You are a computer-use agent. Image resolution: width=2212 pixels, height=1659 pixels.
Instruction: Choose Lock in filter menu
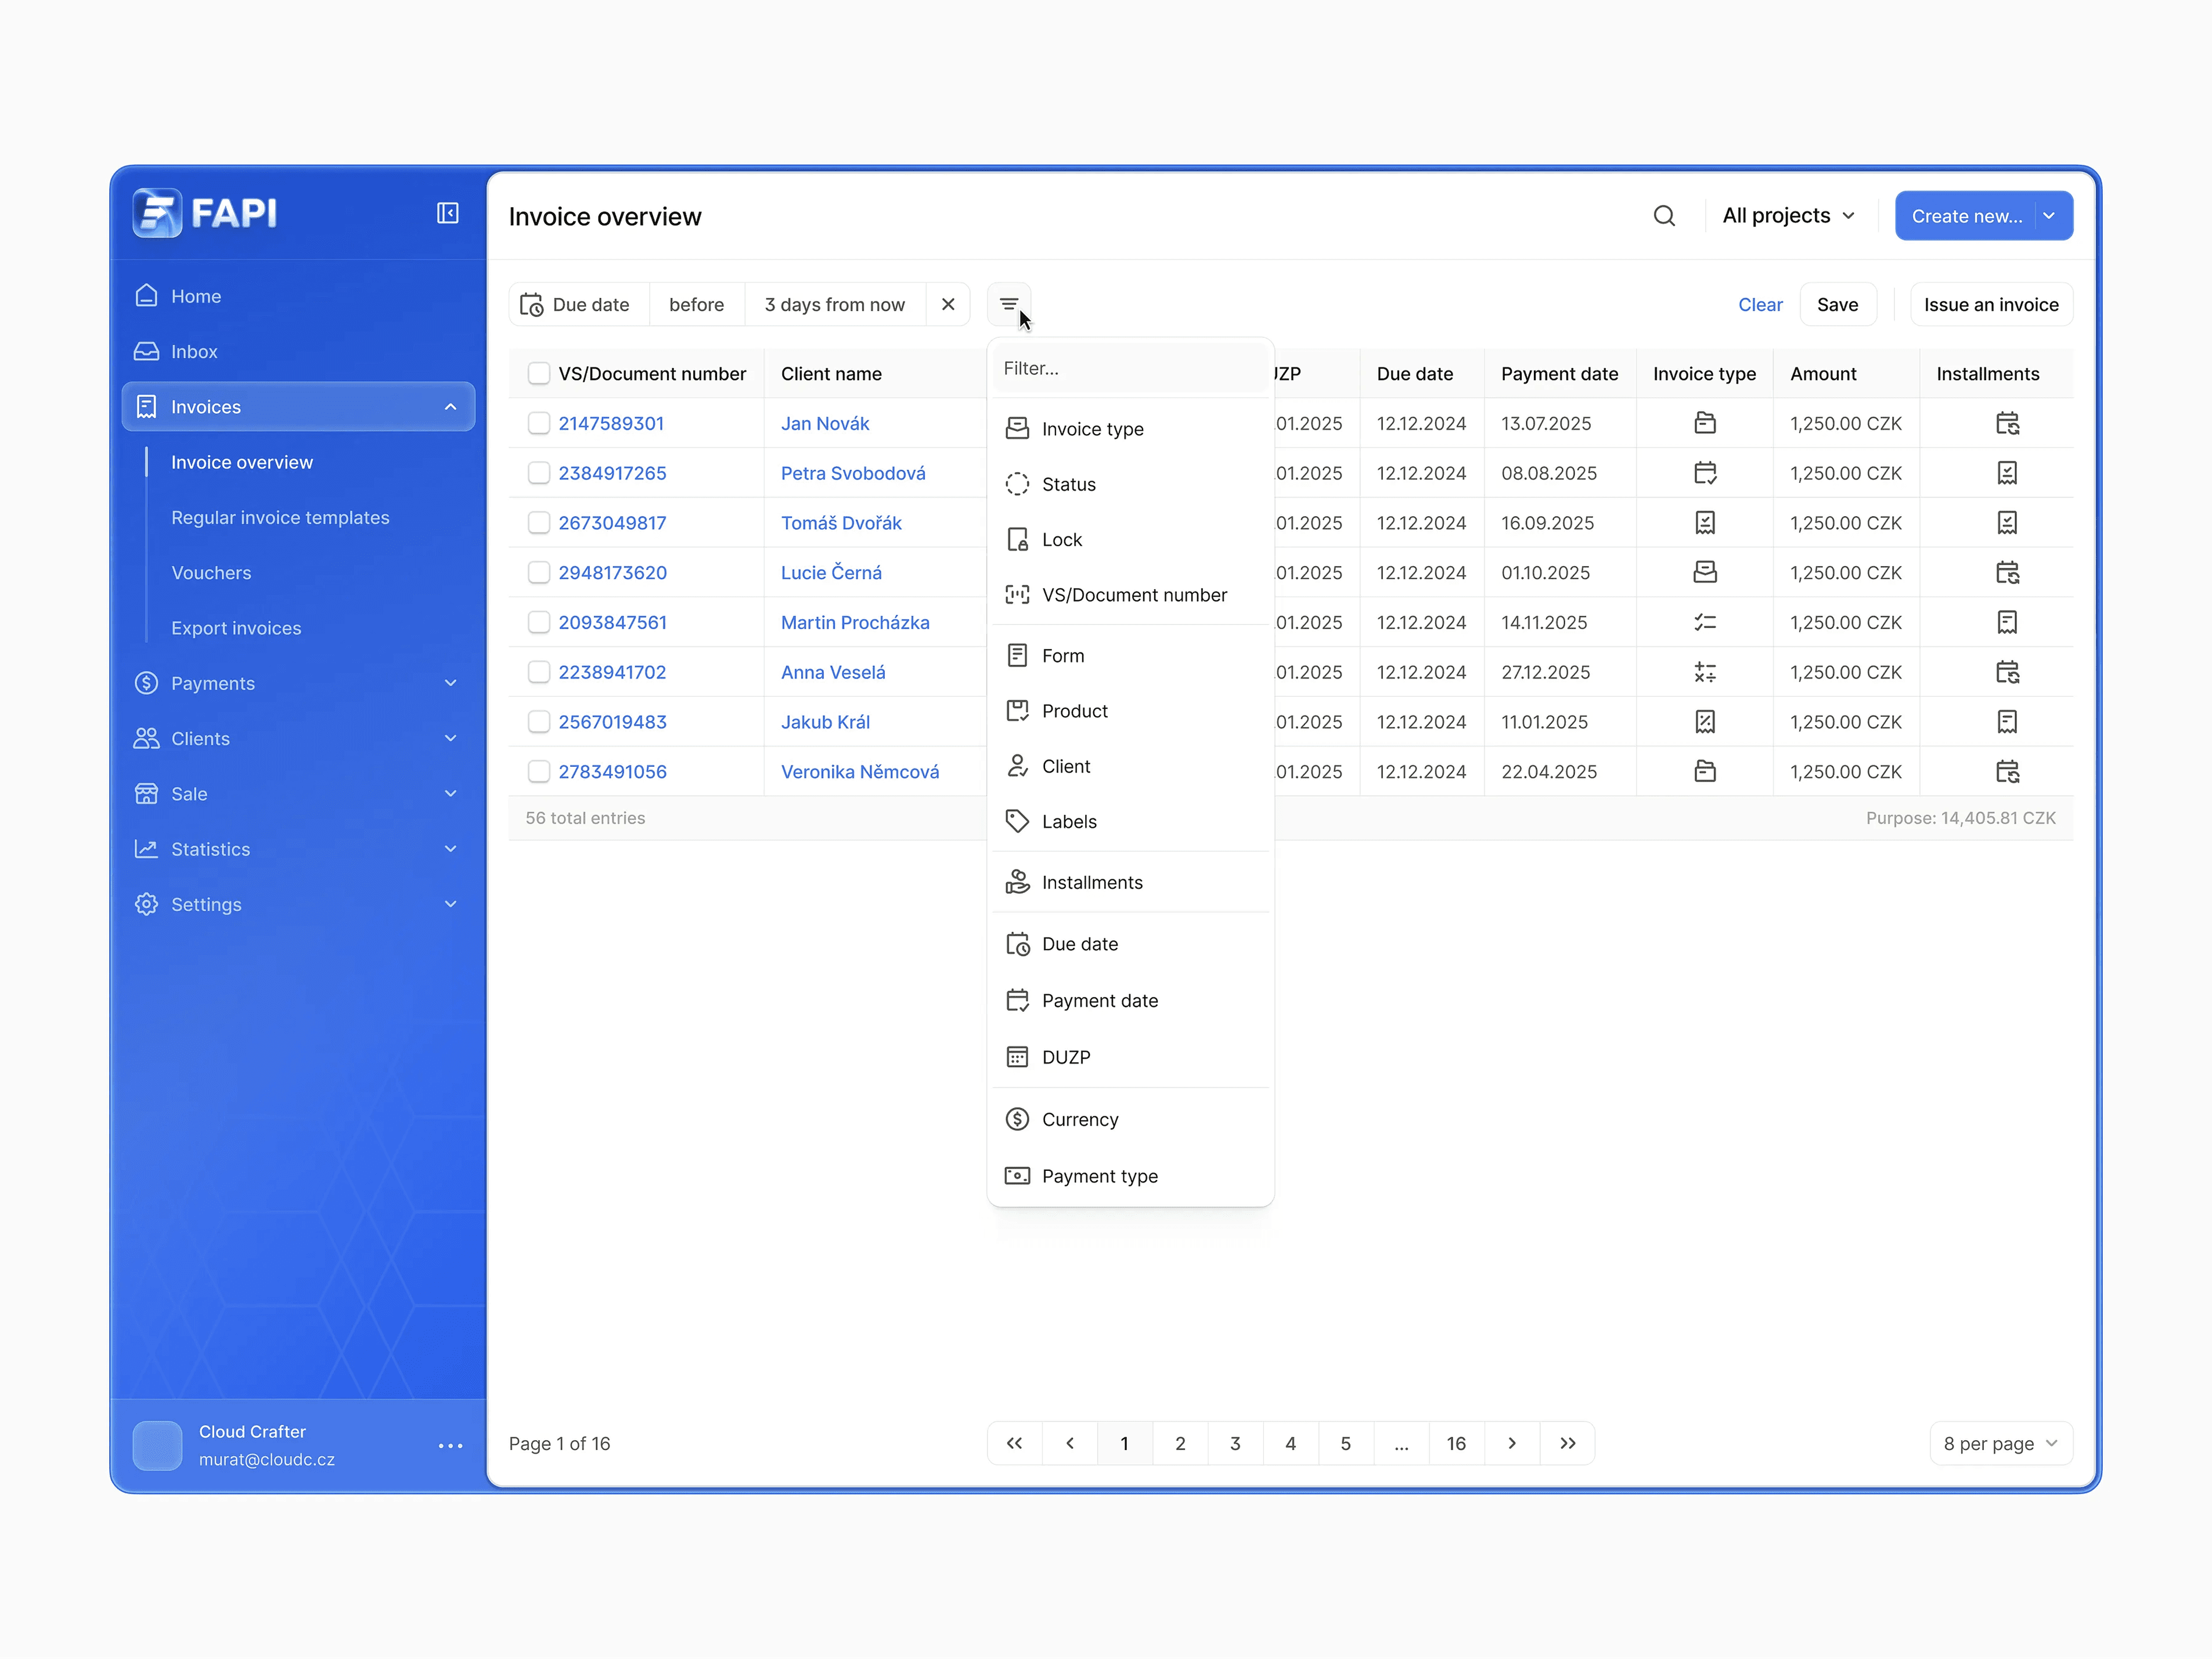click(1130, 540)
